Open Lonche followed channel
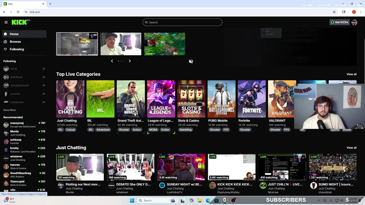 tap(24, 94)
